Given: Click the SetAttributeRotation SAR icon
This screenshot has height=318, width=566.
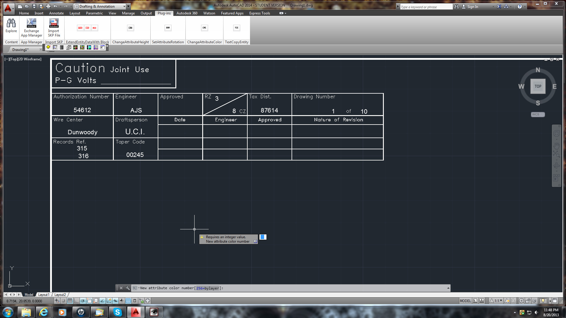Looking at the screenshot, I should coord(168,28).
